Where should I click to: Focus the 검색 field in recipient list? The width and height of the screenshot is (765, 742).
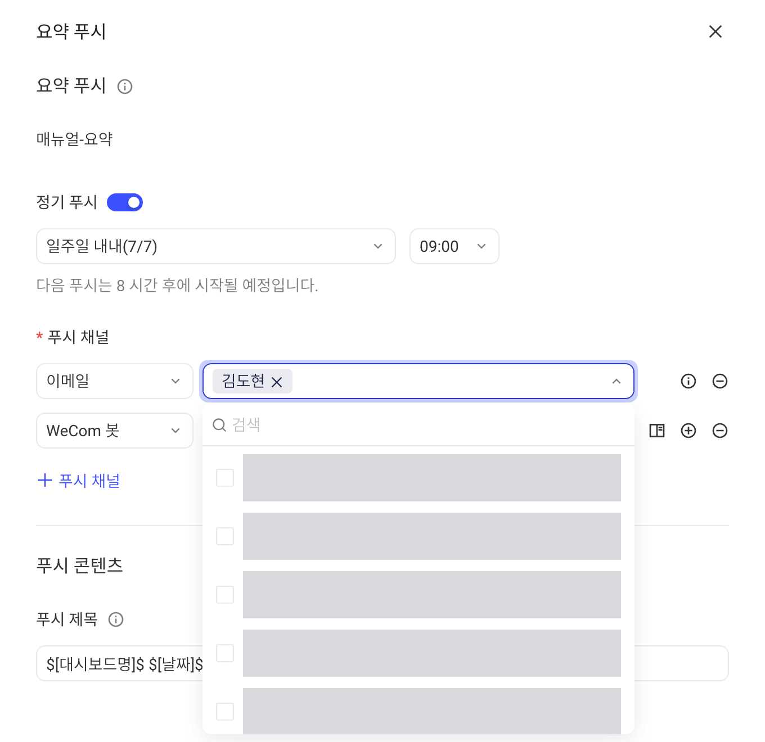pos(418,425)
